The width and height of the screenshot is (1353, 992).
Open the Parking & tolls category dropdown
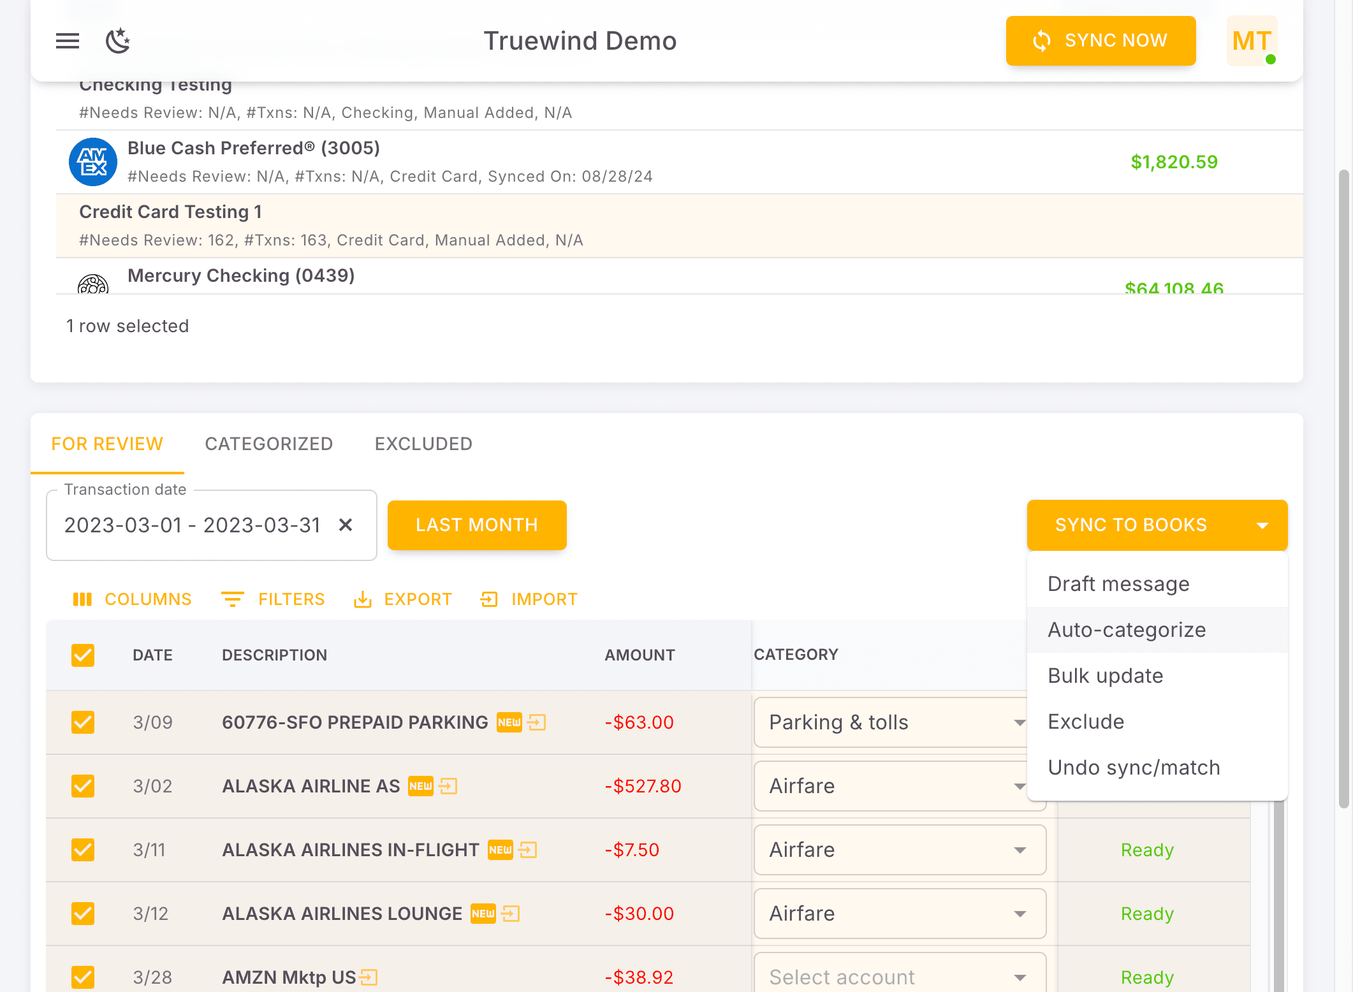(x=1019, y=722)
